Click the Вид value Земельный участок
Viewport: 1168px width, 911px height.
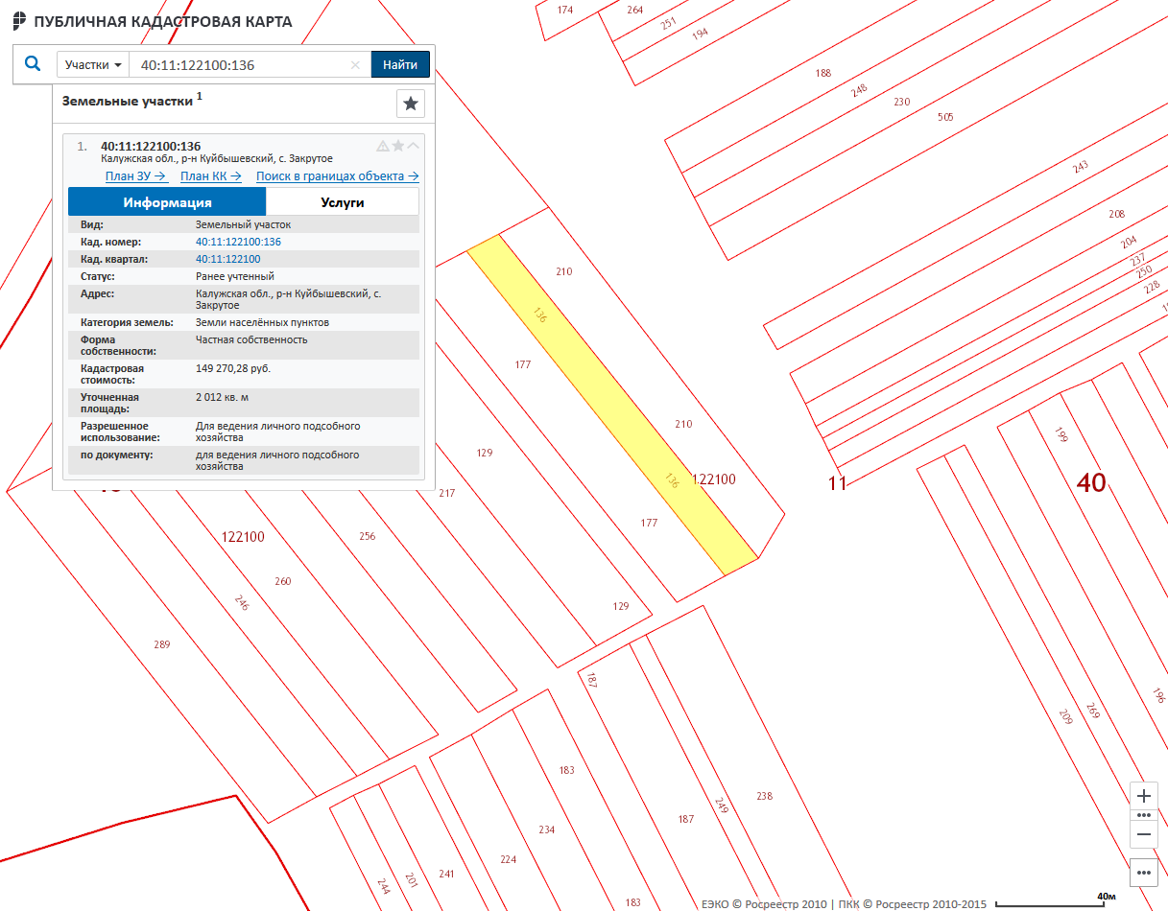coord(243,224)
